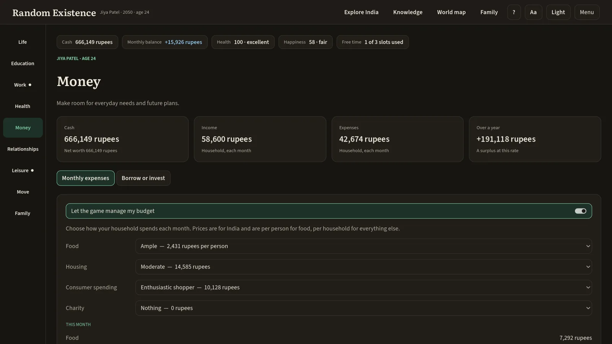Image resolution: width=612 pixels, height=344 pixels.
Task: Click the Monthly balance +15,926 rupees pill
Action: [164, 42]
